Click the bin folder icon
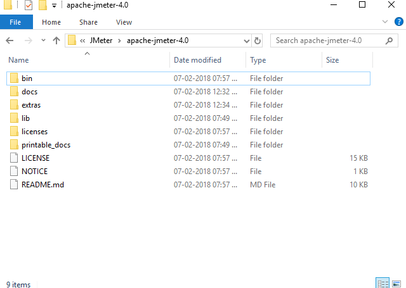Image resolution: width=406 pixels, height=288 pixels. click(14, 78)
